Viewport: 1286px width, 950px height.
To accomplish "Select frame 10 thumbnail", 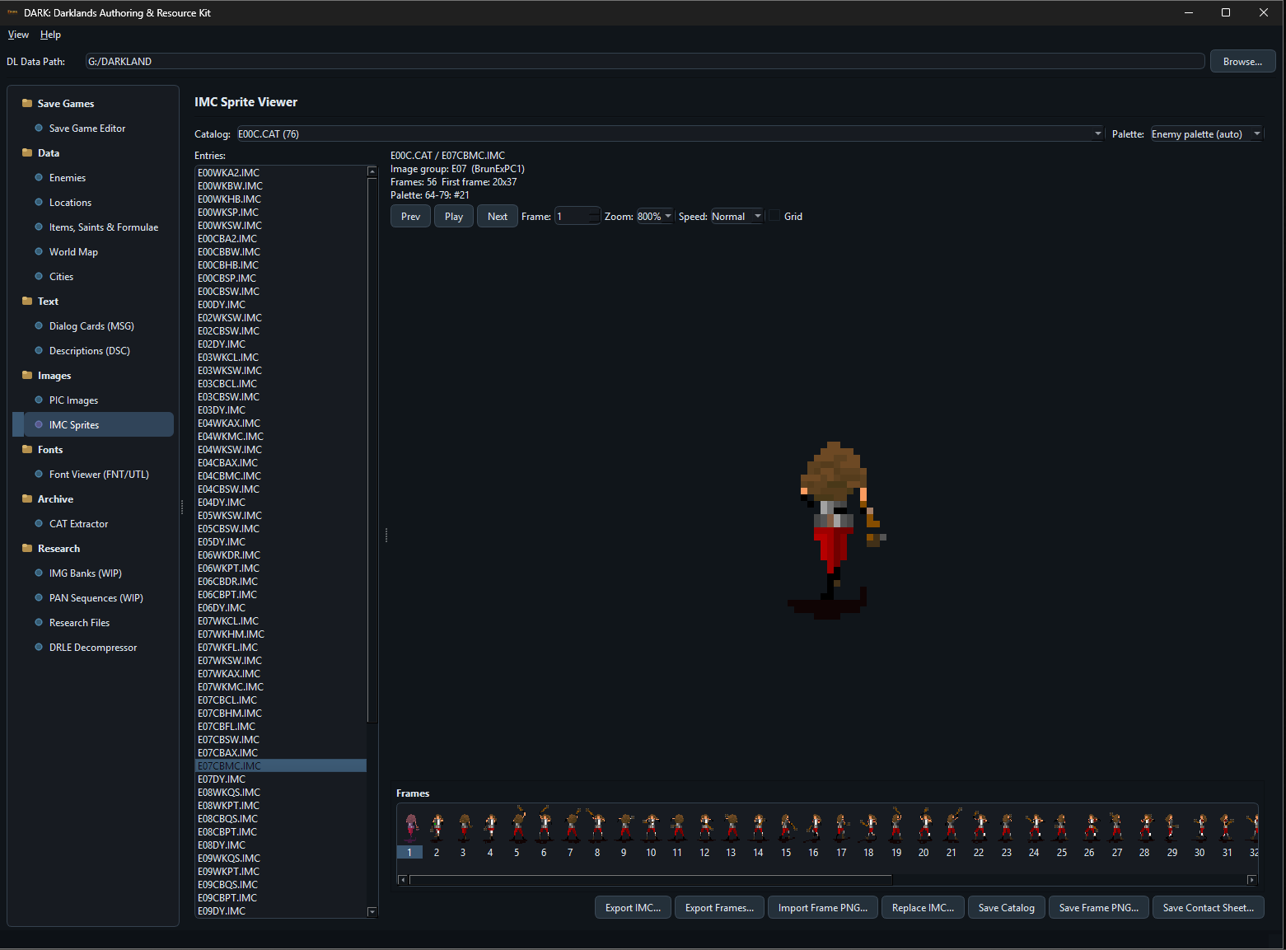I will click(x=651, y=834).
